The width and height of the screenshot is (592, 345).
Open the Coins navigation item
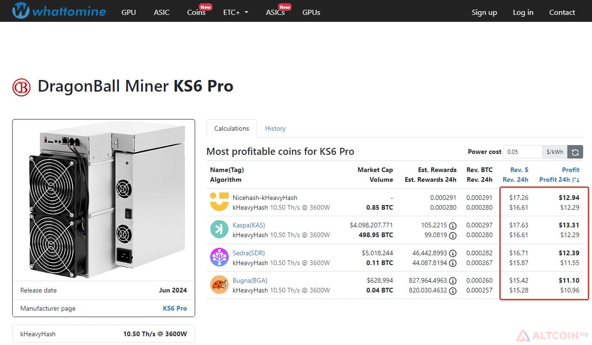[196, 13]
